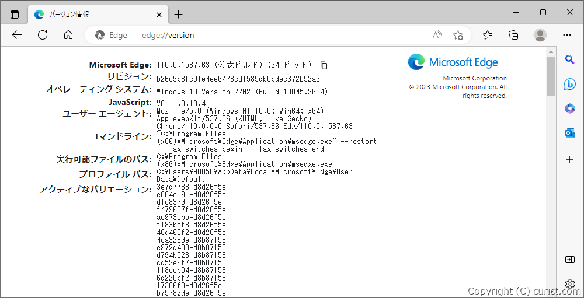Click variation f183bcf3-d8d26f5e

(x=191, y=225)
